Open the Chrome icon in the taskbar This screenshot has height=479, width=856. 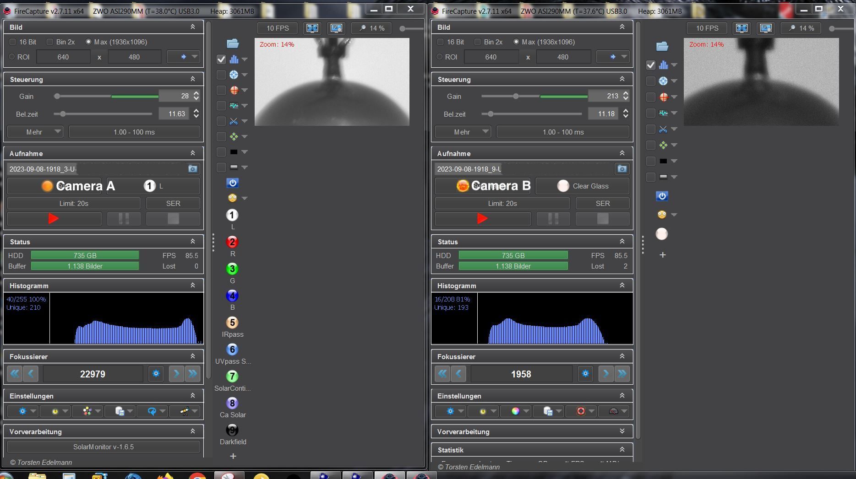197,476
